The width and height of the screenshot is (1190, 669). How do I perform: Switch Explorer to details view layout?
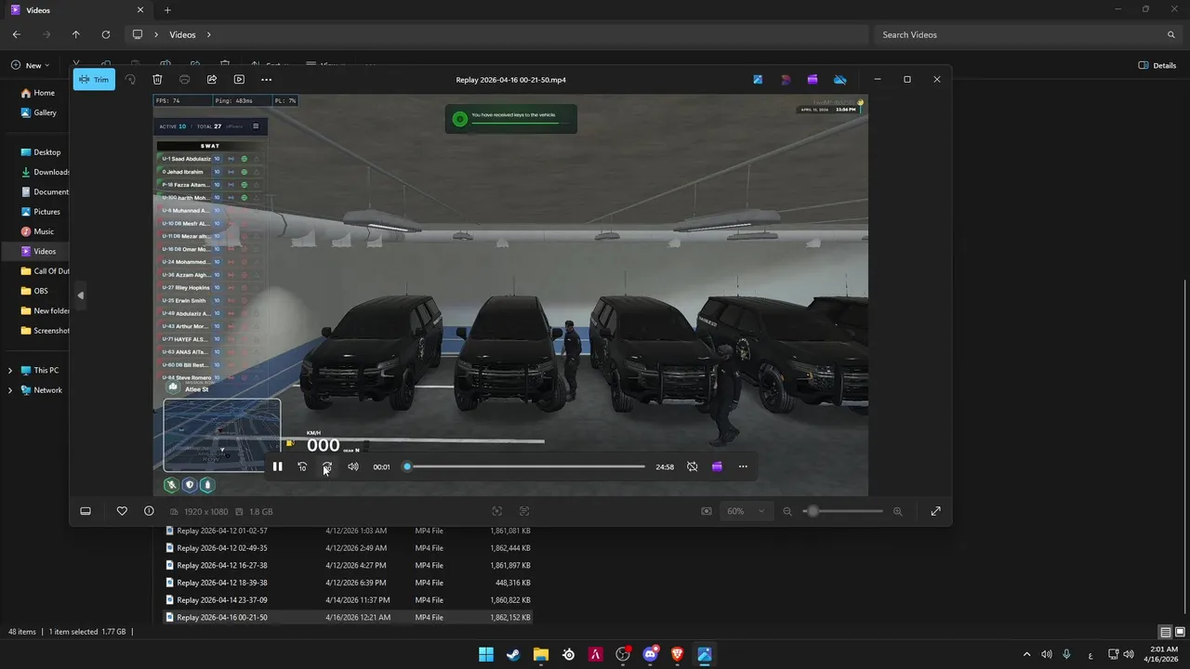(1166, 632)
